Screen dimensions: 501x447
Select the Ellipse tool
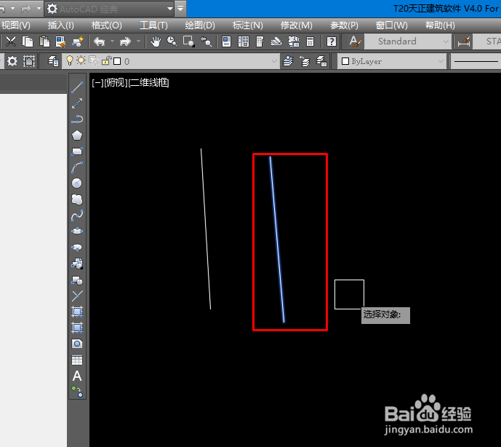(x=77, y=231)
